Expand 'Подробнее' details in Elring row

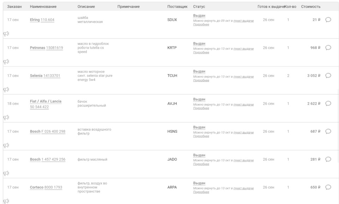(x=201, y=25)
